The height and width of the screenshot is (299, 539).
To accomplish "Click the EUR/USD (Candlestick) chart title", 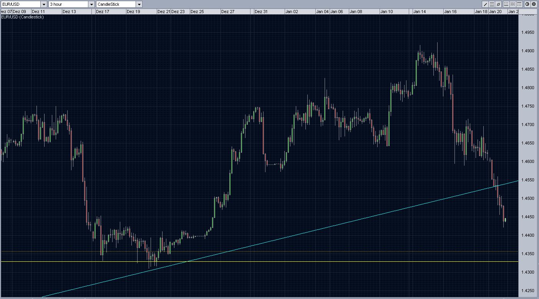I will pyautogui.click(x=23, y=17).
